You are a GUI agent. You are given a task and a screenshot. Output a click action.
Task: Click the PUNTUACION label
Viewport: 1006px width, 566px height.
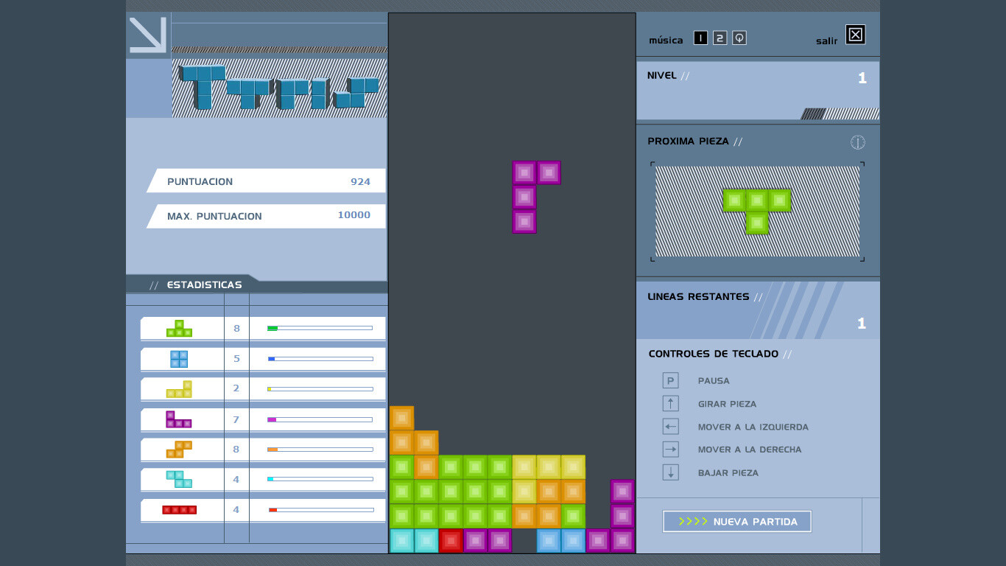[200, 181]
